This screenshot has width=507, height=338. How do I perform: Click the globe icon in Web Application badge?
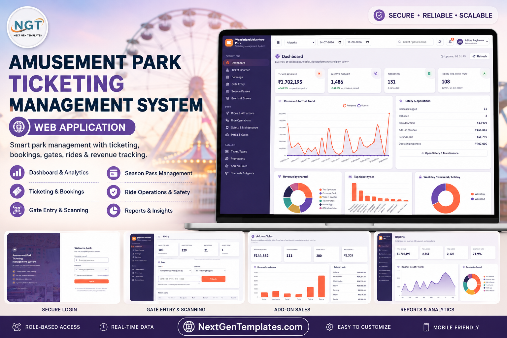click(19, 127)
